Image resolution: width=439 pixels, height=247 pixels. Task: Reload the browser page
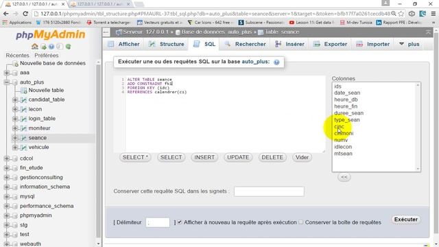click(25, 14)
